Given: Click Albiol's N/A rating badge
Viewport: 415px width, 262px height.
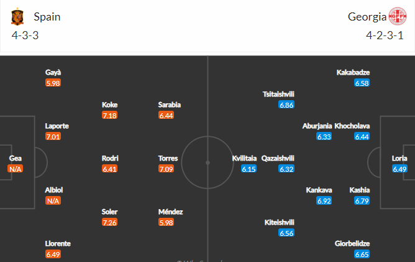Looking at the screenshot, I should 53,201.
